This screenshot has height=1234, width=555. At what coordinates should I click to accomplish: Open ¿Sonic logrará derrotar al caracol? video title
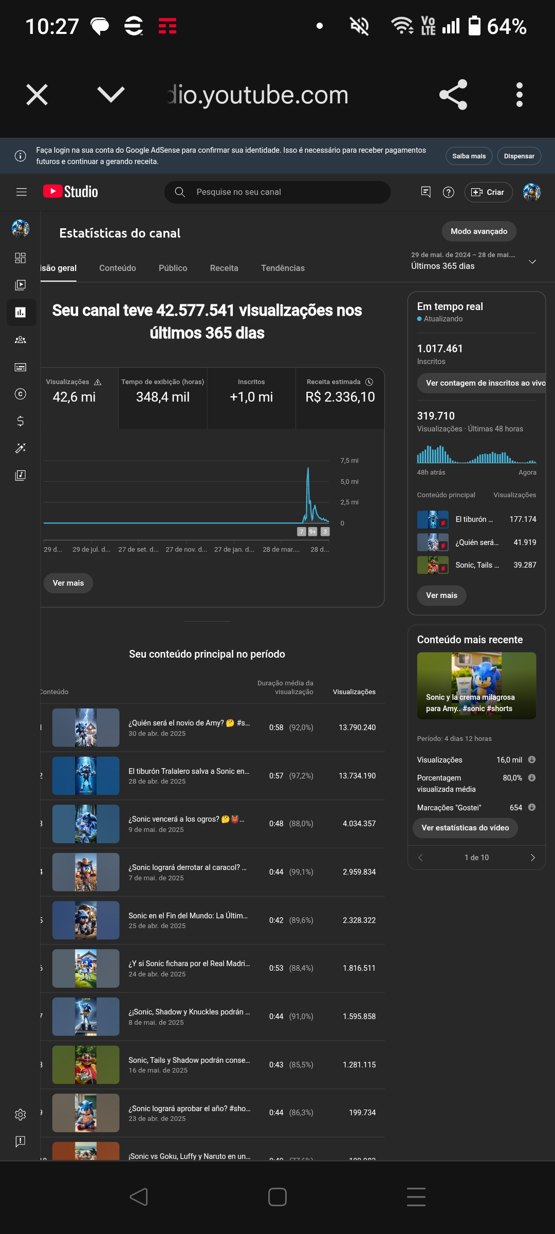[188, 867]
